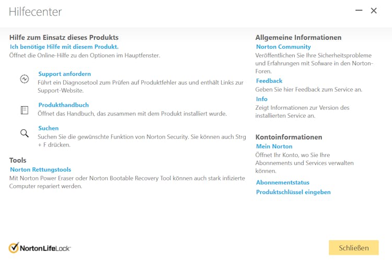Open the Mein Norton account link
The width and height of the screenshot is (392, 261).
274,146
